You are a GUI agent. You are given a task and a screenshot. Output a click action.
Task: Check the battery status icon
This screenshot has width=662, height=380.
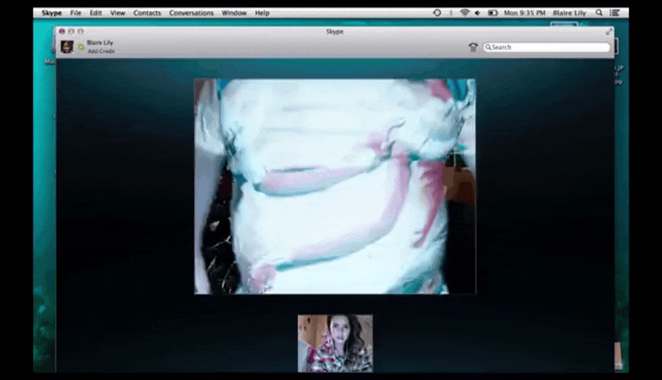point(493,13)
